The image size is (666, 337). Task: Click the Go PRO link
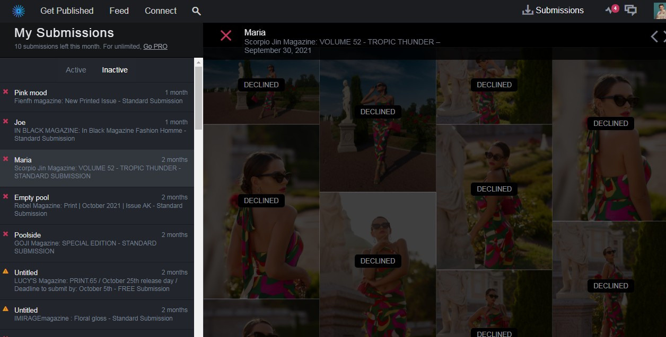pos(155,47)
